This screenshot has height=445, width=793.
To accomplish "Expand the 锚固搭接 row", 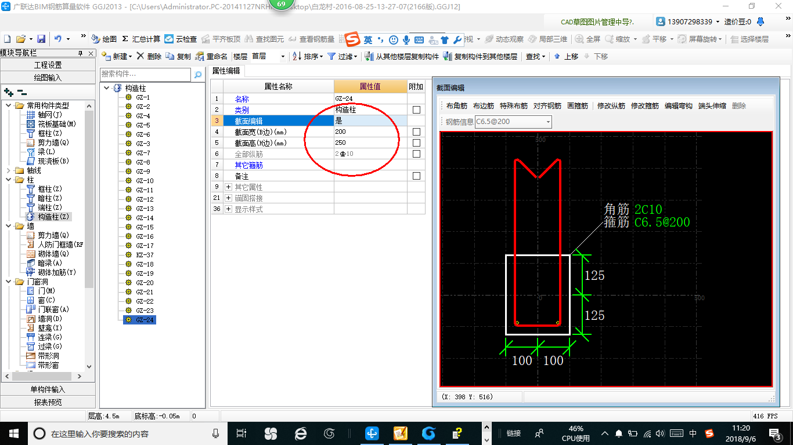I will [228, 198].
